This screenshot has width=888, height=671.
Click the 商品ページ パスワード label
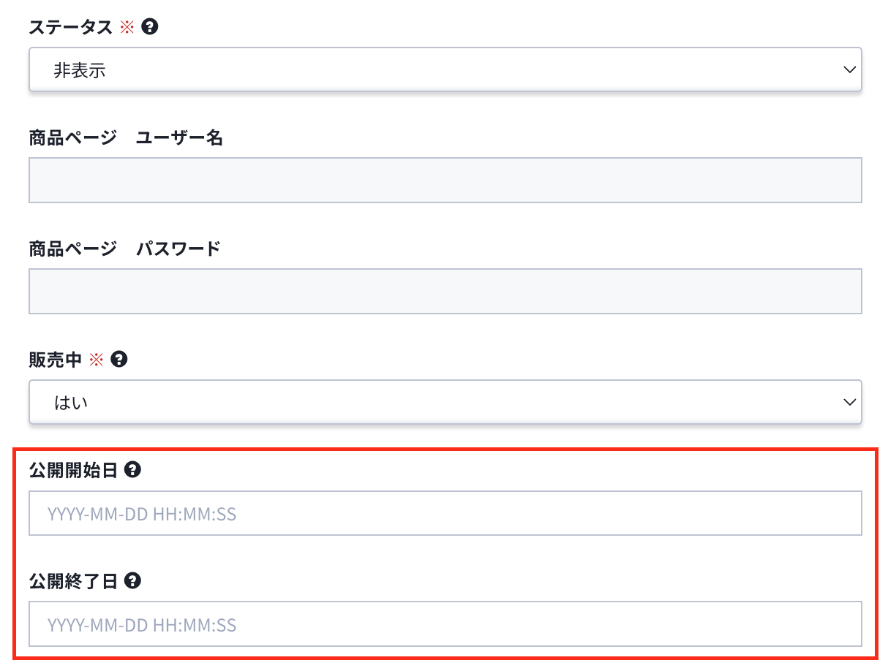tap(124, 249)
